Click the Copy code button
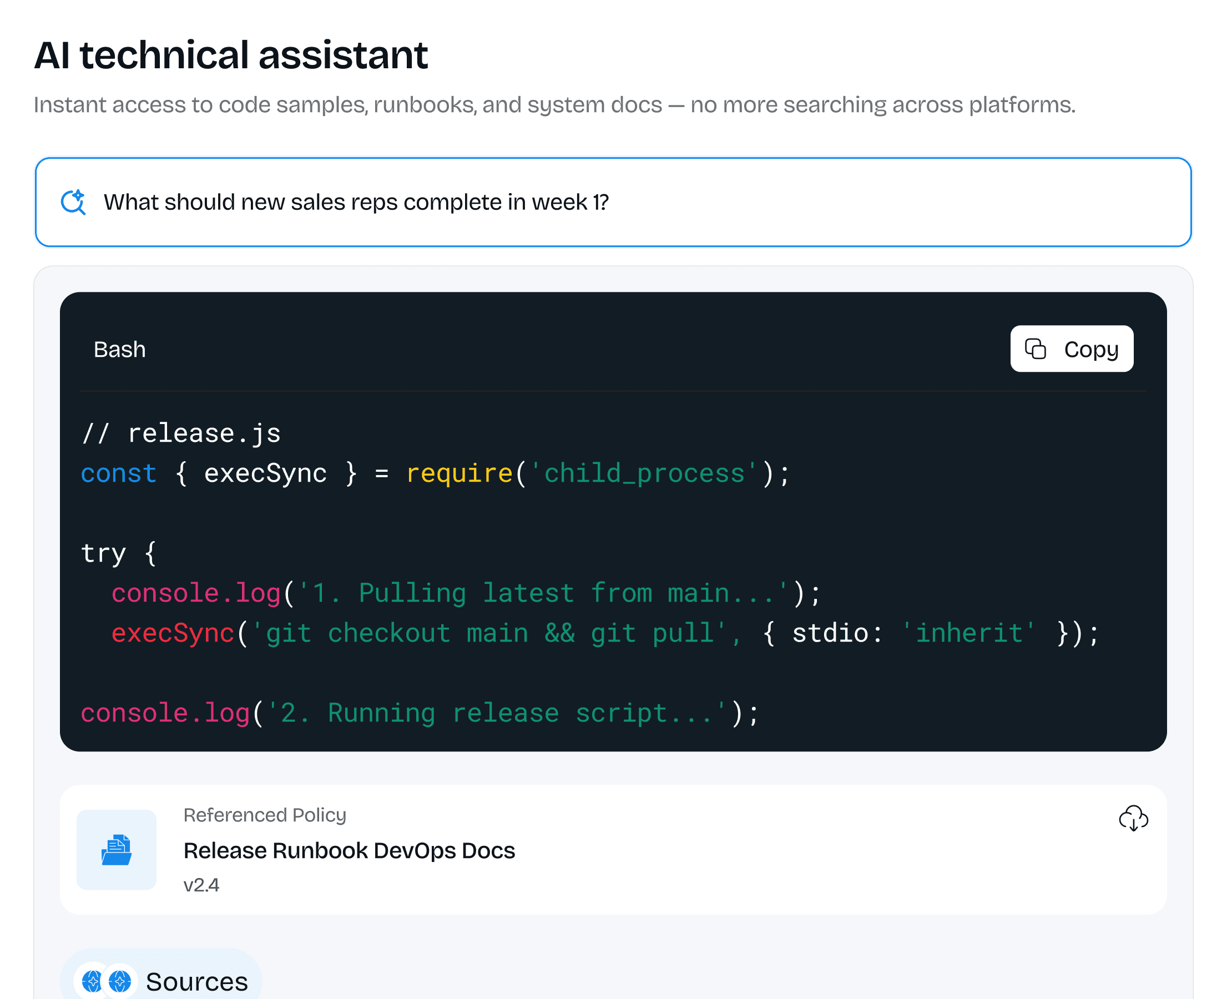Screen dimensions: 1227x999 1071,349
